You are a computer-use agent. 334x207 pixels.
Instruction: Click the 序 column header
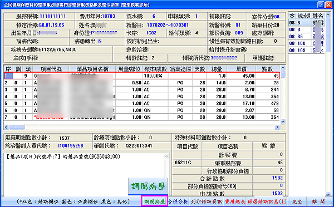[8, 69]
